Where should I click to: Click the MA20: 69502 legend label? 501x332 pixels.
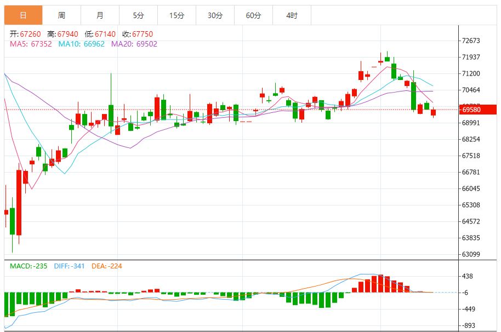point(134,44)
